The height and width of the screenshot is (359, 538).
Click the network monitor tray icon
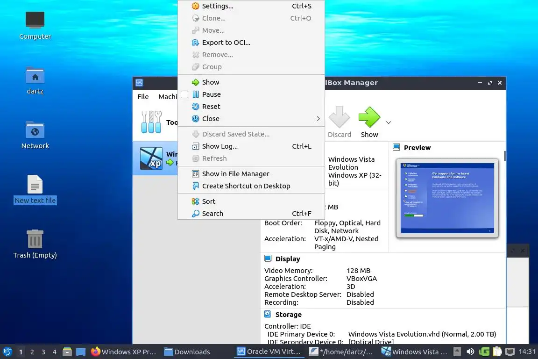pos(510,352)
